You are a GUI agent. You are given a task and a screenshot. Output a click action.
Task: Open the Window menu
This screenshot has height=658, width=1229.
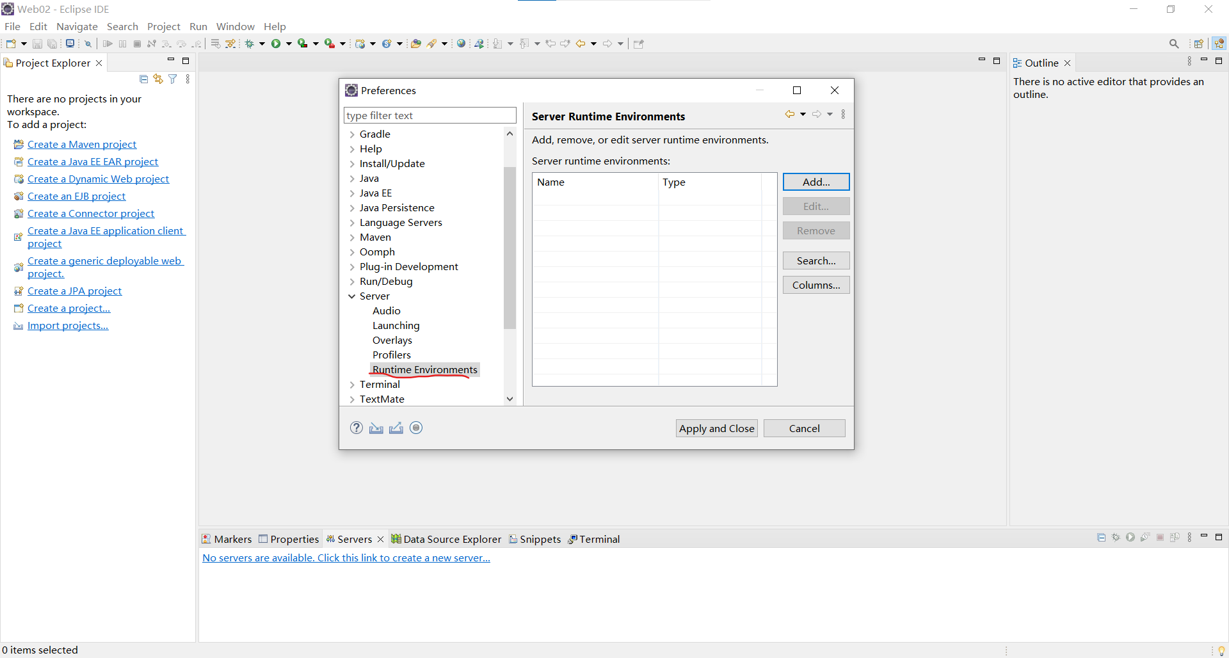235,26
